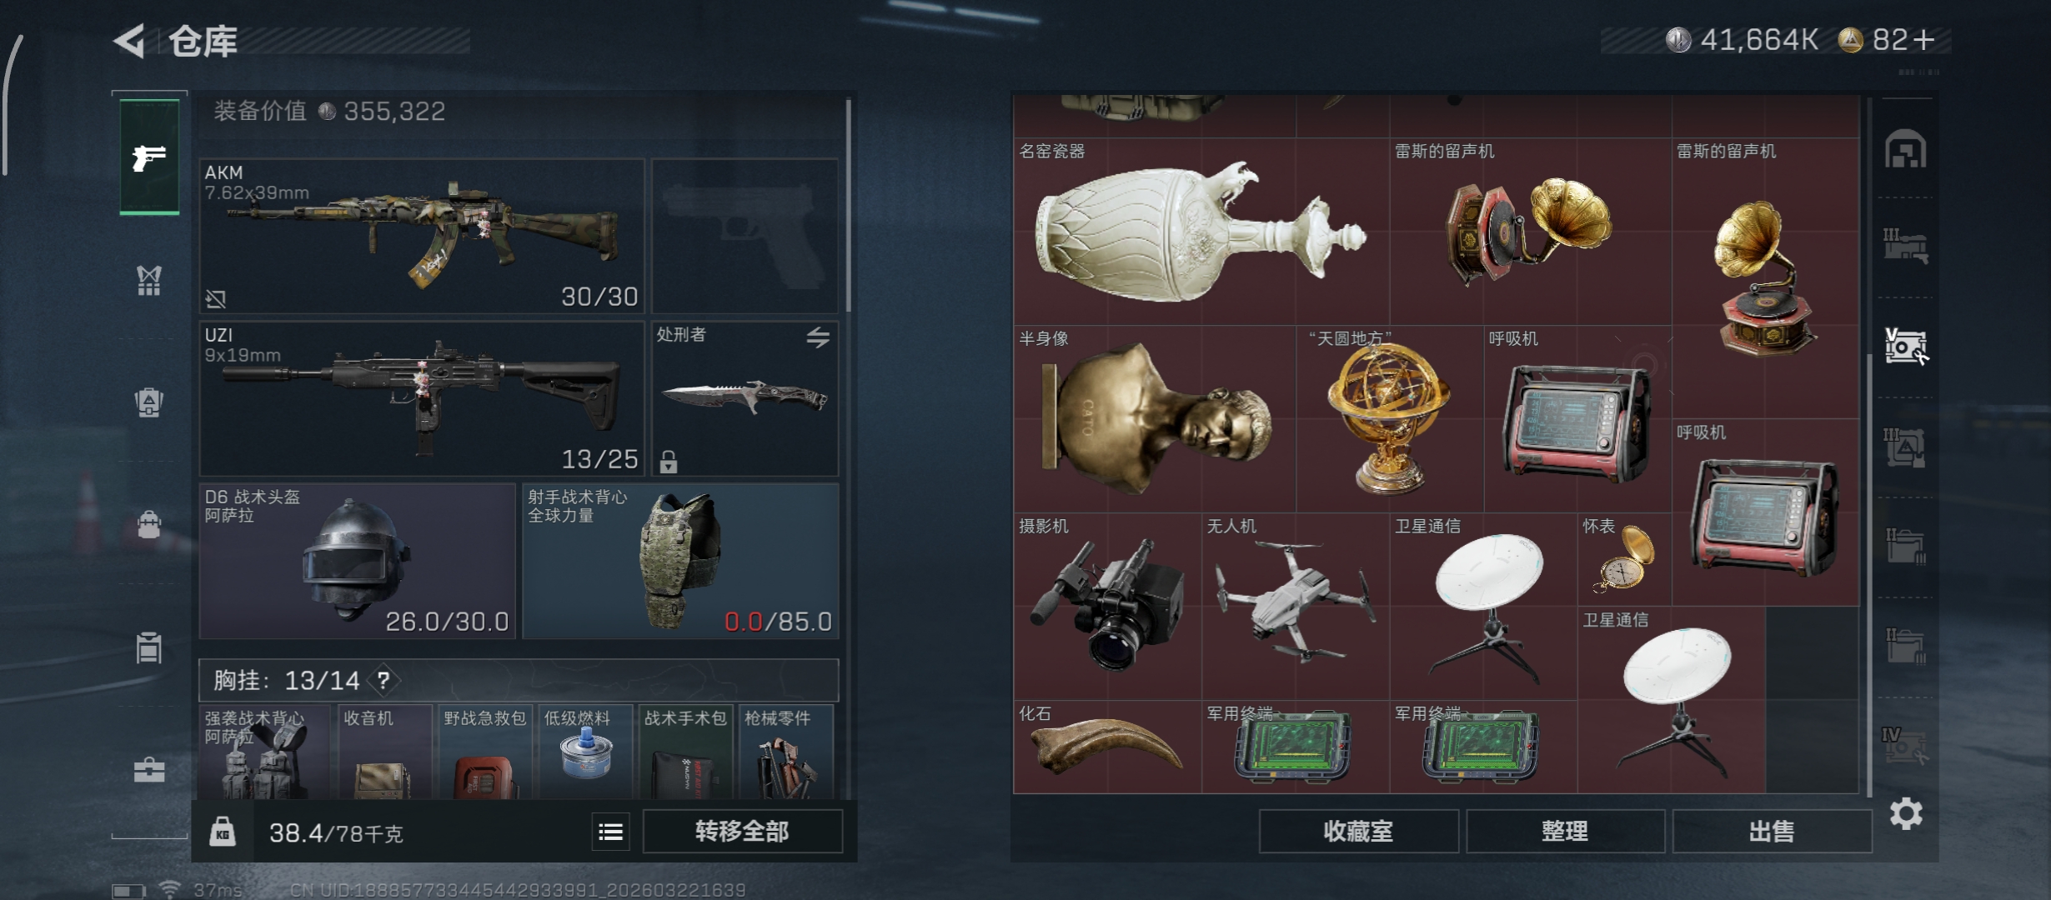Toggle the weight lock icon next to 38.4
The width and height of the screenshot is (2051, 900).
click(222, 832)
